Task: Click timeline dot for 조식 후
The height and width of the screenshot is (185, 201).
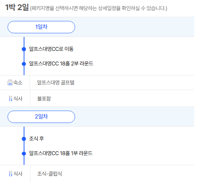Action: 24,139
